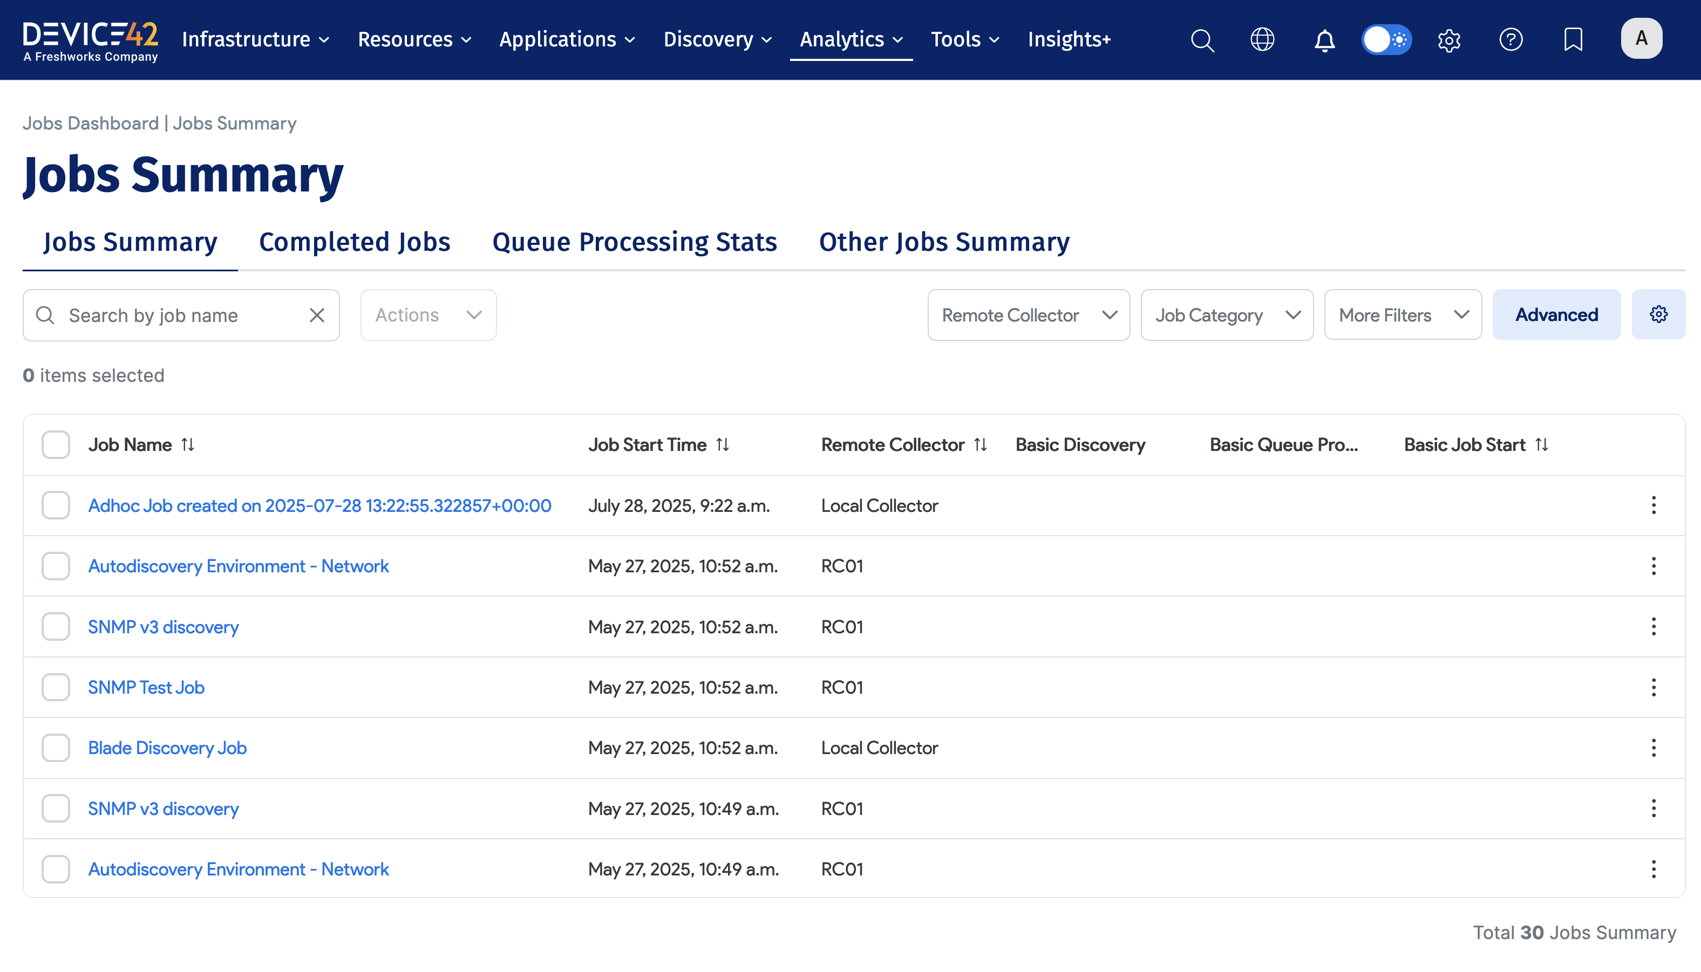Open row menu for Adhoc Job row
This screenshot has width=1701, height=972.
click(1654, 505)
